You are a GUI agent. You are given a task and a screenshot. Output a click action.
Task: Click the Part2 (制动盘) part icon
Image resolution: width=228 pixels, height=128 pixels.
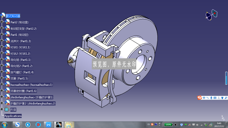(7, 22)
